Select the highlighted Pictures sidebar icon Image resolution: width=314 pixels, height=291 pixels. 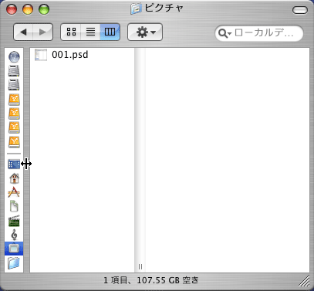[14, 249]
